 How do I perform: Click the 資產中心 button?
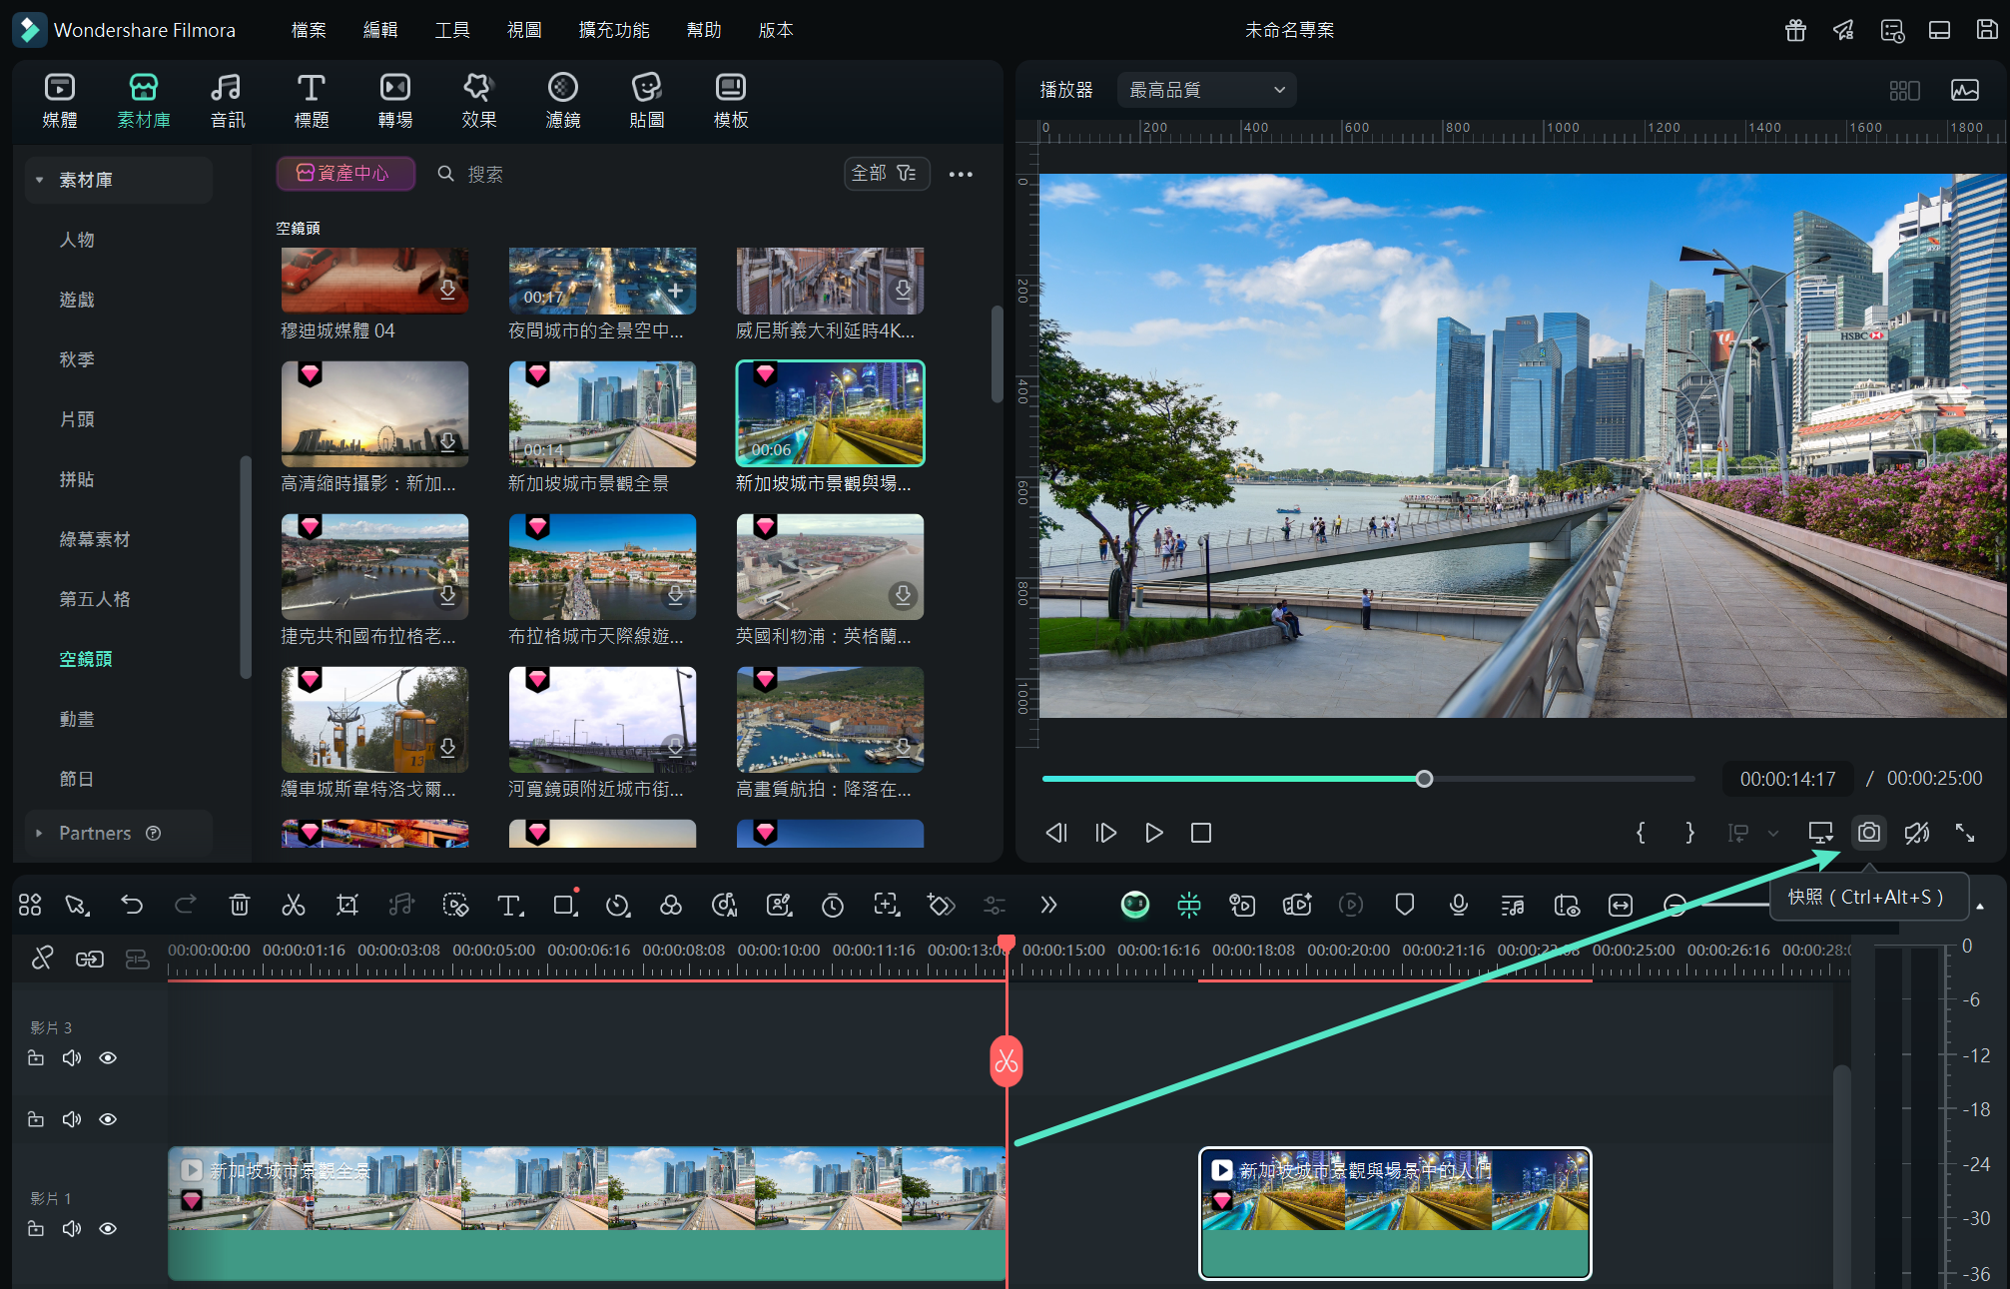click(x=344, y=174)
